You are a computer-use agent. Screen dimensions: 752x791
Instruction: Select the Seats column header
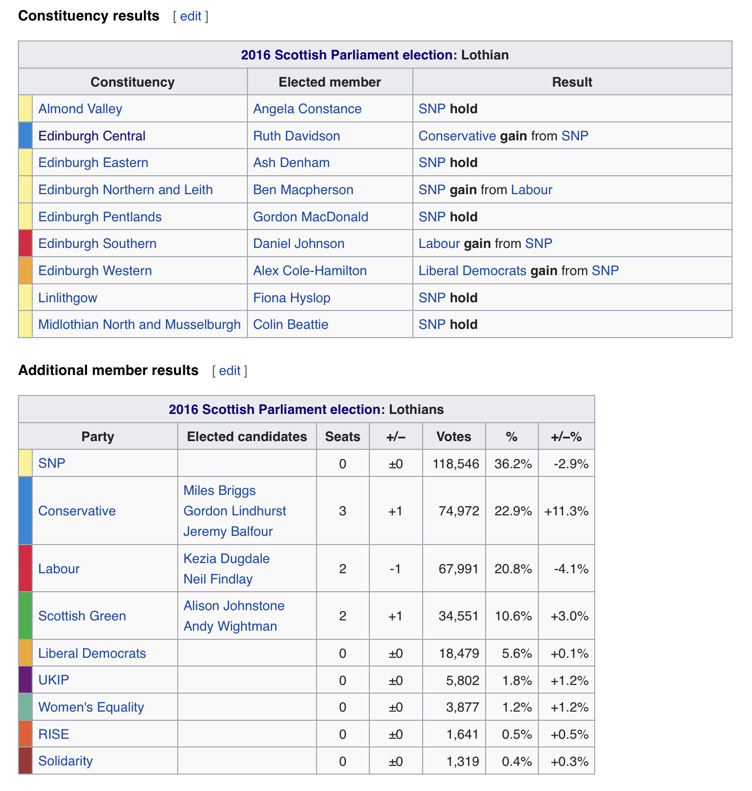pyautogui.click(x=343, y=436)
